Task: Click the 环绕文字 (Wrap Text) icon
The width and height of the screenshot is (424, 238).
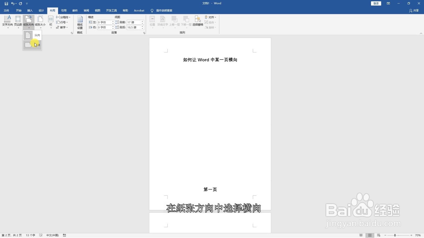Action: click(163, 22)
